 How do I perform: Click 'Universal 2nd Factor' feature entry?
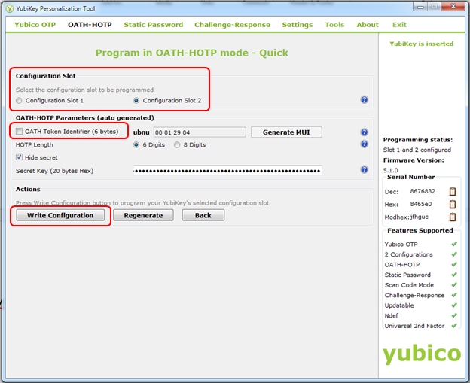point(414,326)
